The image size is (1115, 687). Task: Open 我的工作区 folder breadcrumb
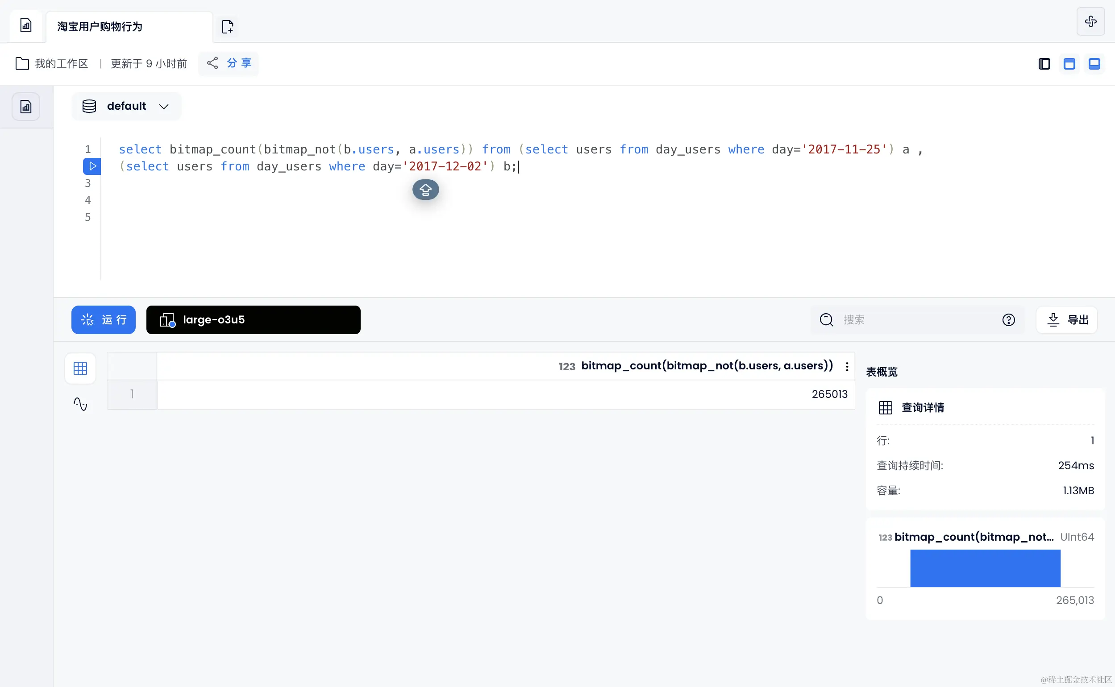click(x=52, y=64)
